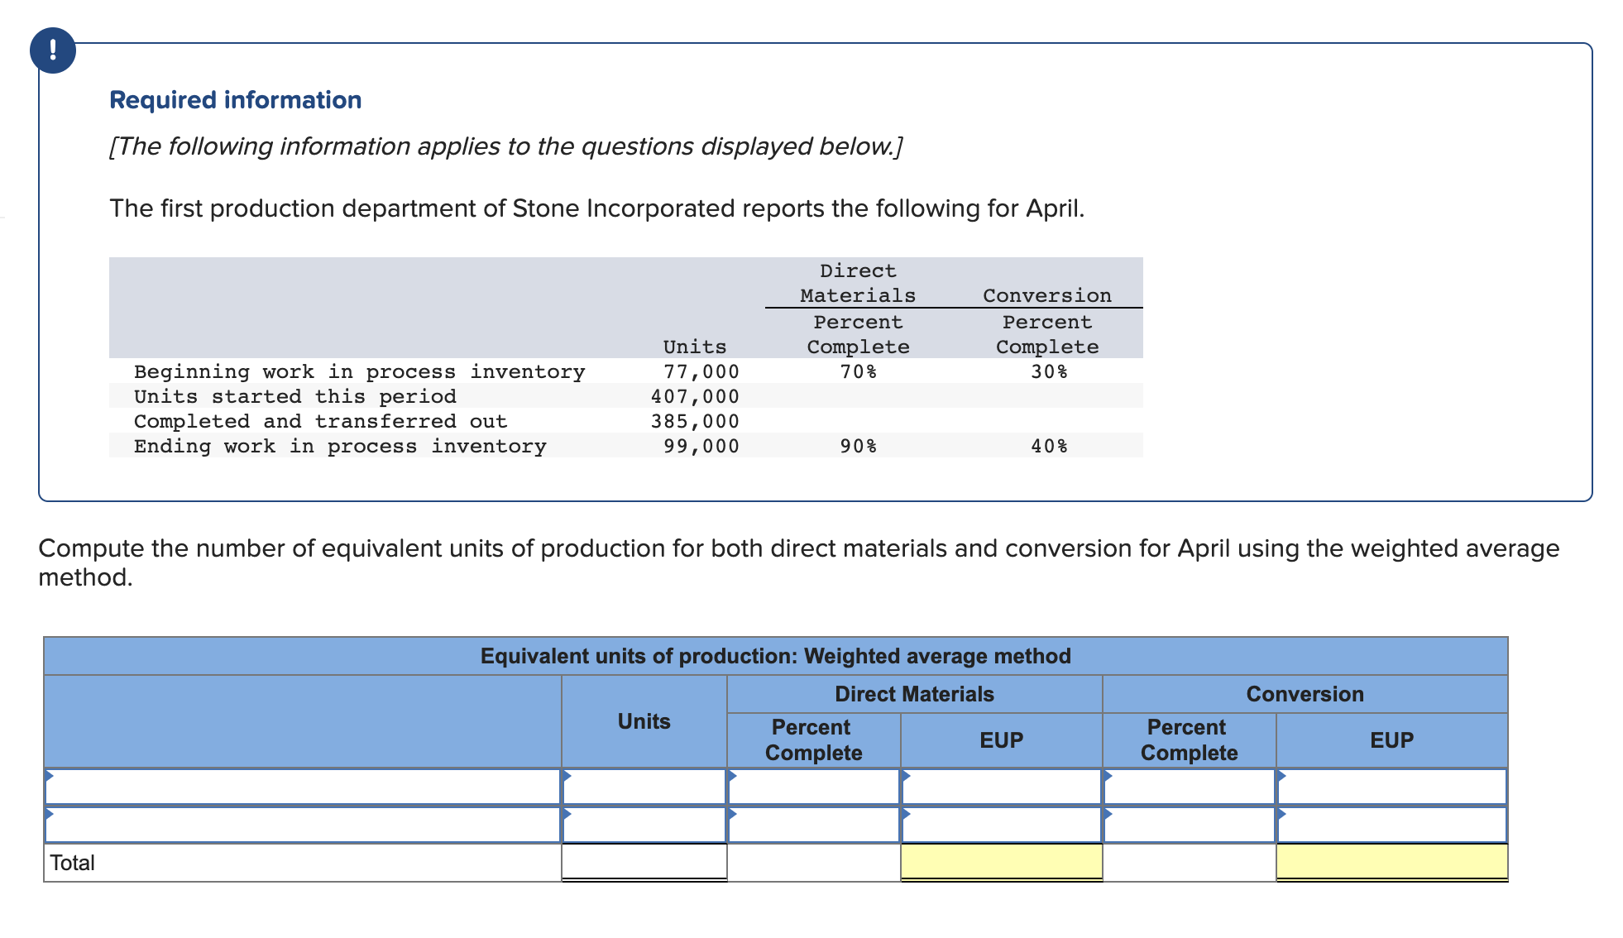Image resolution: width=1623 pixels, height=938 pixels.
Task: Select second row Direct Materials Percent Complete cell
Action: tap(814, 825)
